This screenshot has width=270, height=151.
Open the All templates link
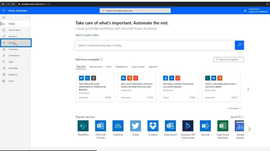click(234, 108)
